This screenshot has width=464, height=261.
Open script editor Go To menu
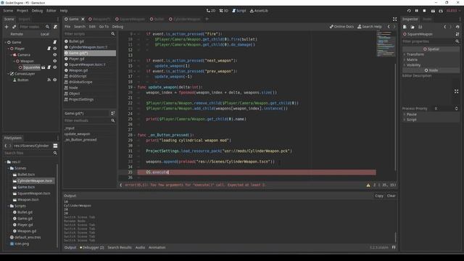[x=104, y=27]
